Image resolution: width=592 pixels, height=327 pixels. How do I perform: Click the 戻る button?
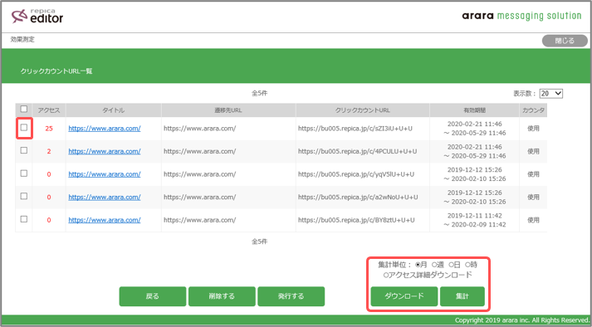coord(153,296)
